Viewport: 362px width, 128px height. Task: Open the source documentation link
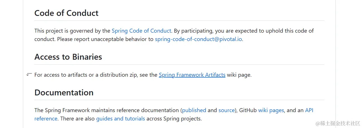click(x=227, y=110)
